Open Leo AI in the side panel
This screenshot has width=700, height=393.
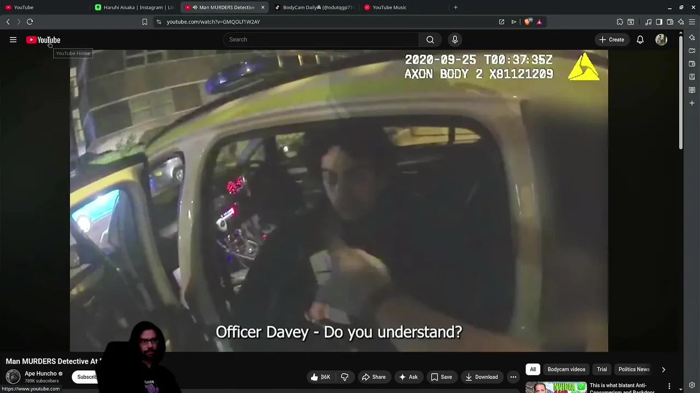(x=692, y=38)
